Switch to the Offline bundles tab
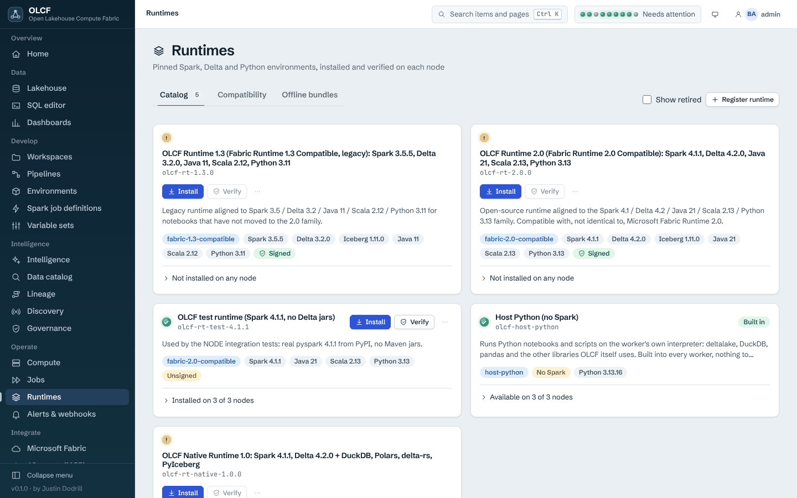Screen dimensions: 797x498 (310, 95)
